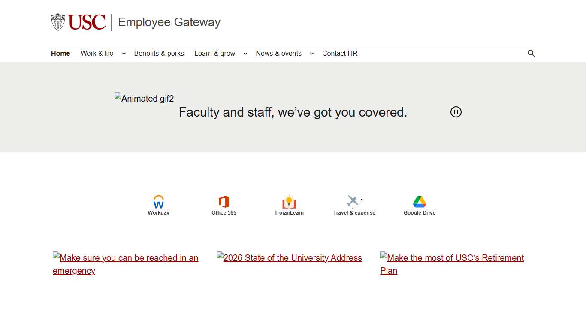Screen dimensions: 586x329
Task: Select the Home menu item
Action: (60, 53)
